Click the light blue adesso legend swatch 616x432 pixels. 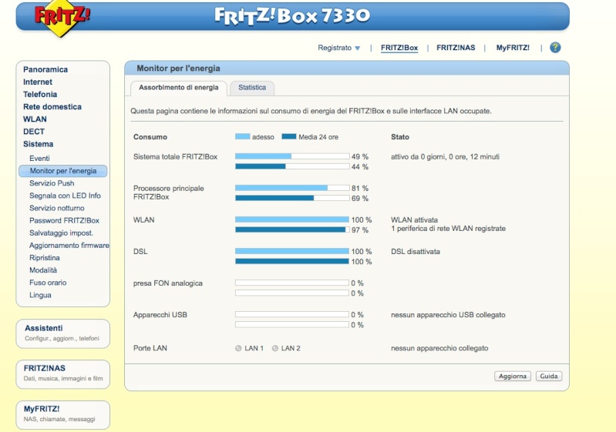(x=242, y=136)
